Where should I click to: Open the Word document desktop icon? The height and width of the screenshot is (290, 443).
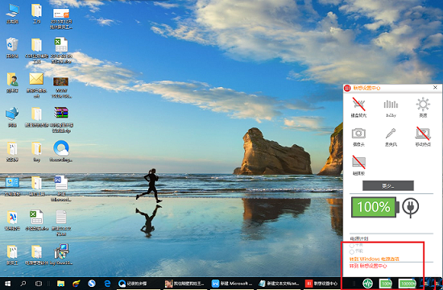(61, 188)
